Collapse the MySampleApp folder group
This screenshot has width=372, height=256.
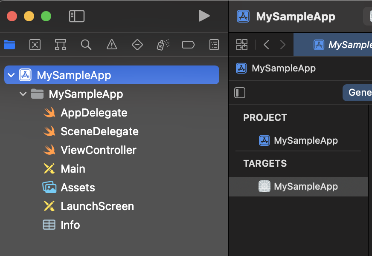(x=23, y=94)
